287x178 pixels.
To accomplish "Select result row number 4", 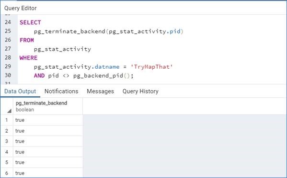I will pyautogui.click(x=7, y=152).
